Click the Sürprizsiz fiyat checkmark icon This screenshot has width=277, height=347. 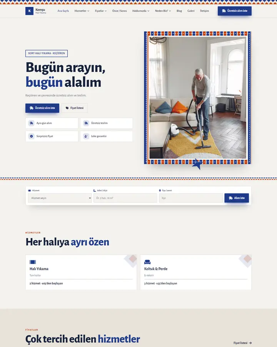tap(32, 136)
